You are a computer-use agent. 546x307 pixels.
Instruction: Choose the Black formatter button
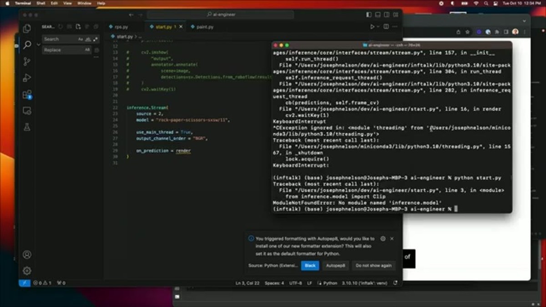(x=310, y=266)
